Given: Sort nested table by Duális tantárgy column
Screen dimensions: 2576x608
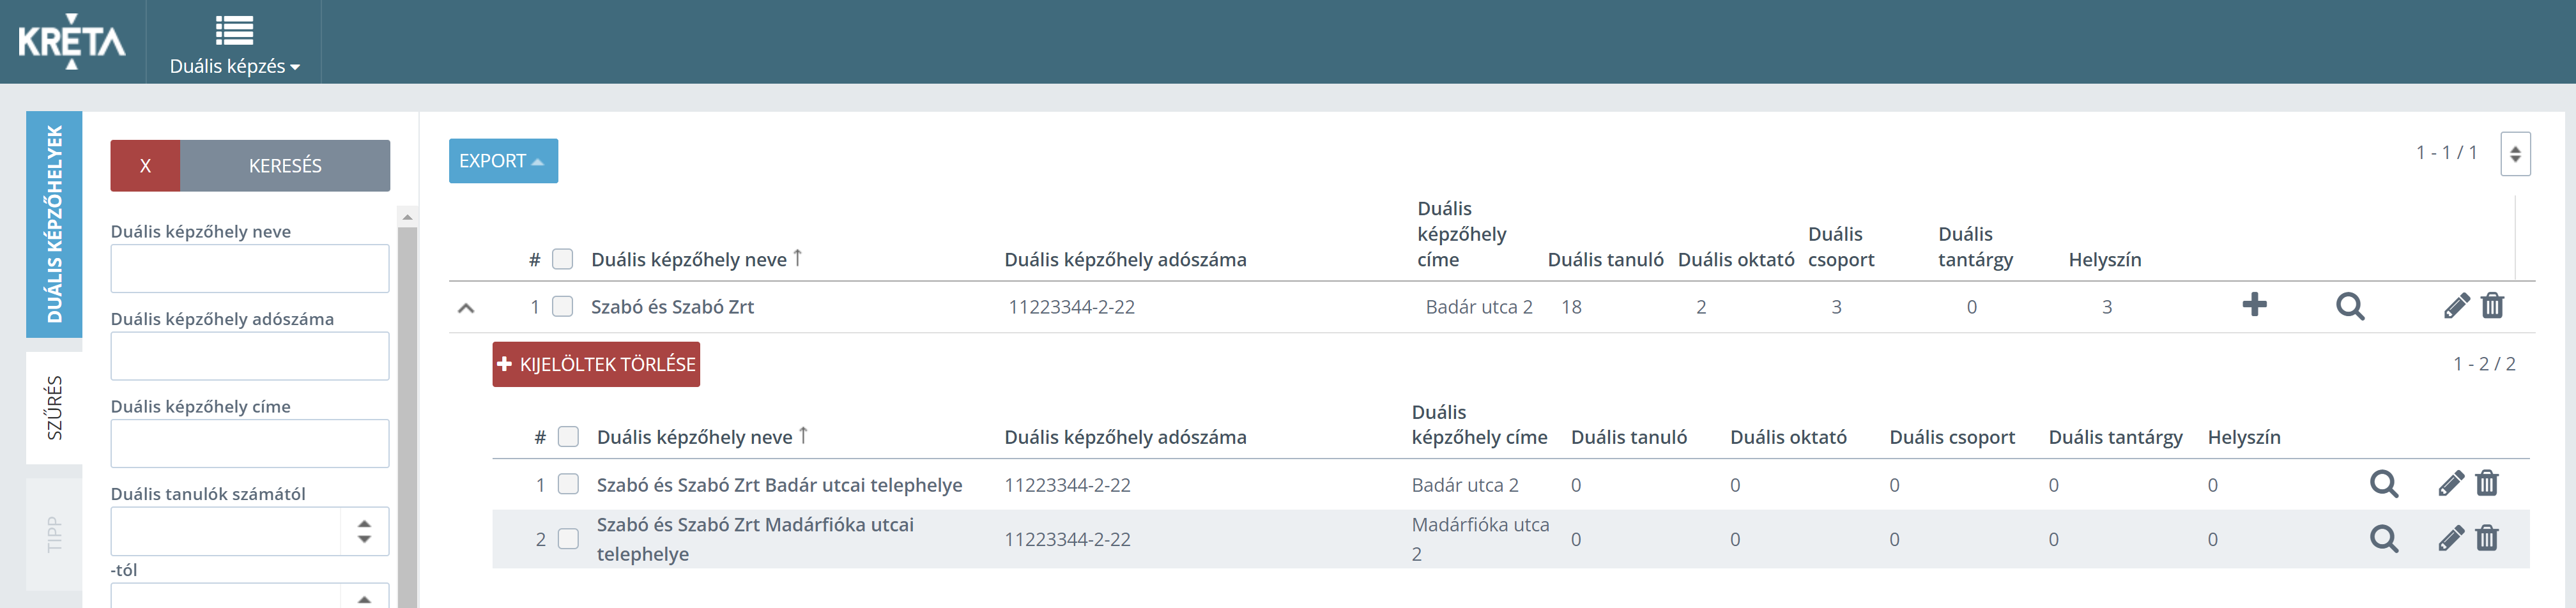Looking at the screenshot, I should (x=2115, y=437).
